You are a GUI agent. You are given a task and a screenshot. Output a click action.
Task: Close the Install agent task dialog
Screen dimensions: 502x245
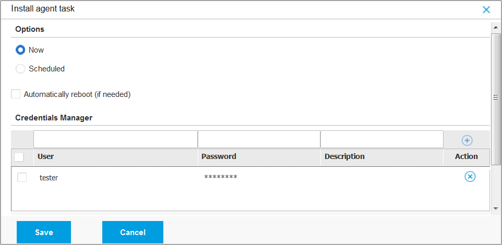(486, 9)
